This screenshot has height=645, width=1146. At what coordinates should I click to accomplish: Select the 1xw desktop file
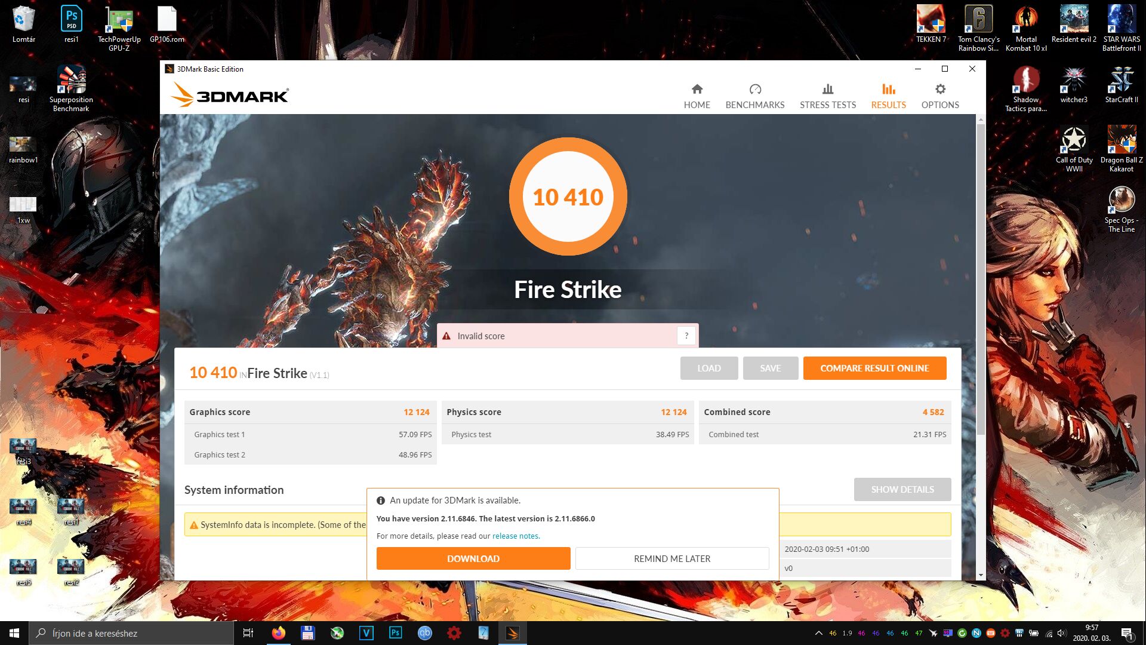23,210
